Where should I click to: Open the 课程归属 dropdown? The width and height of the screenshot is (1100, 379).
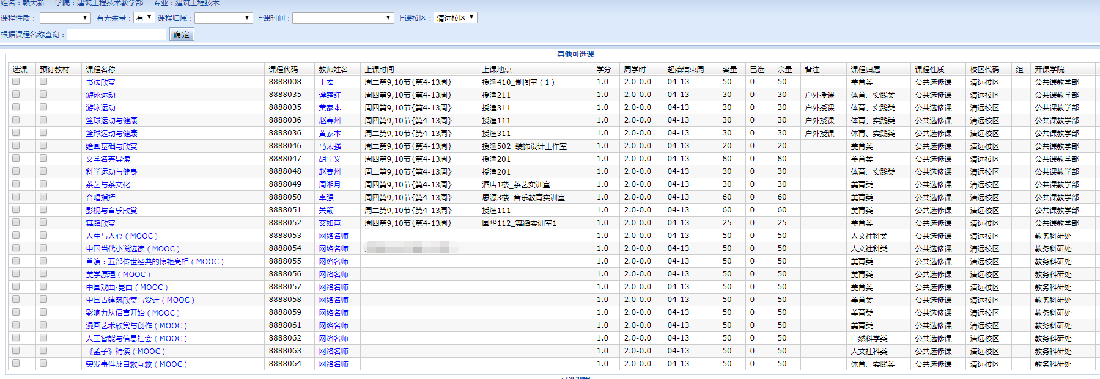[223, 18]
